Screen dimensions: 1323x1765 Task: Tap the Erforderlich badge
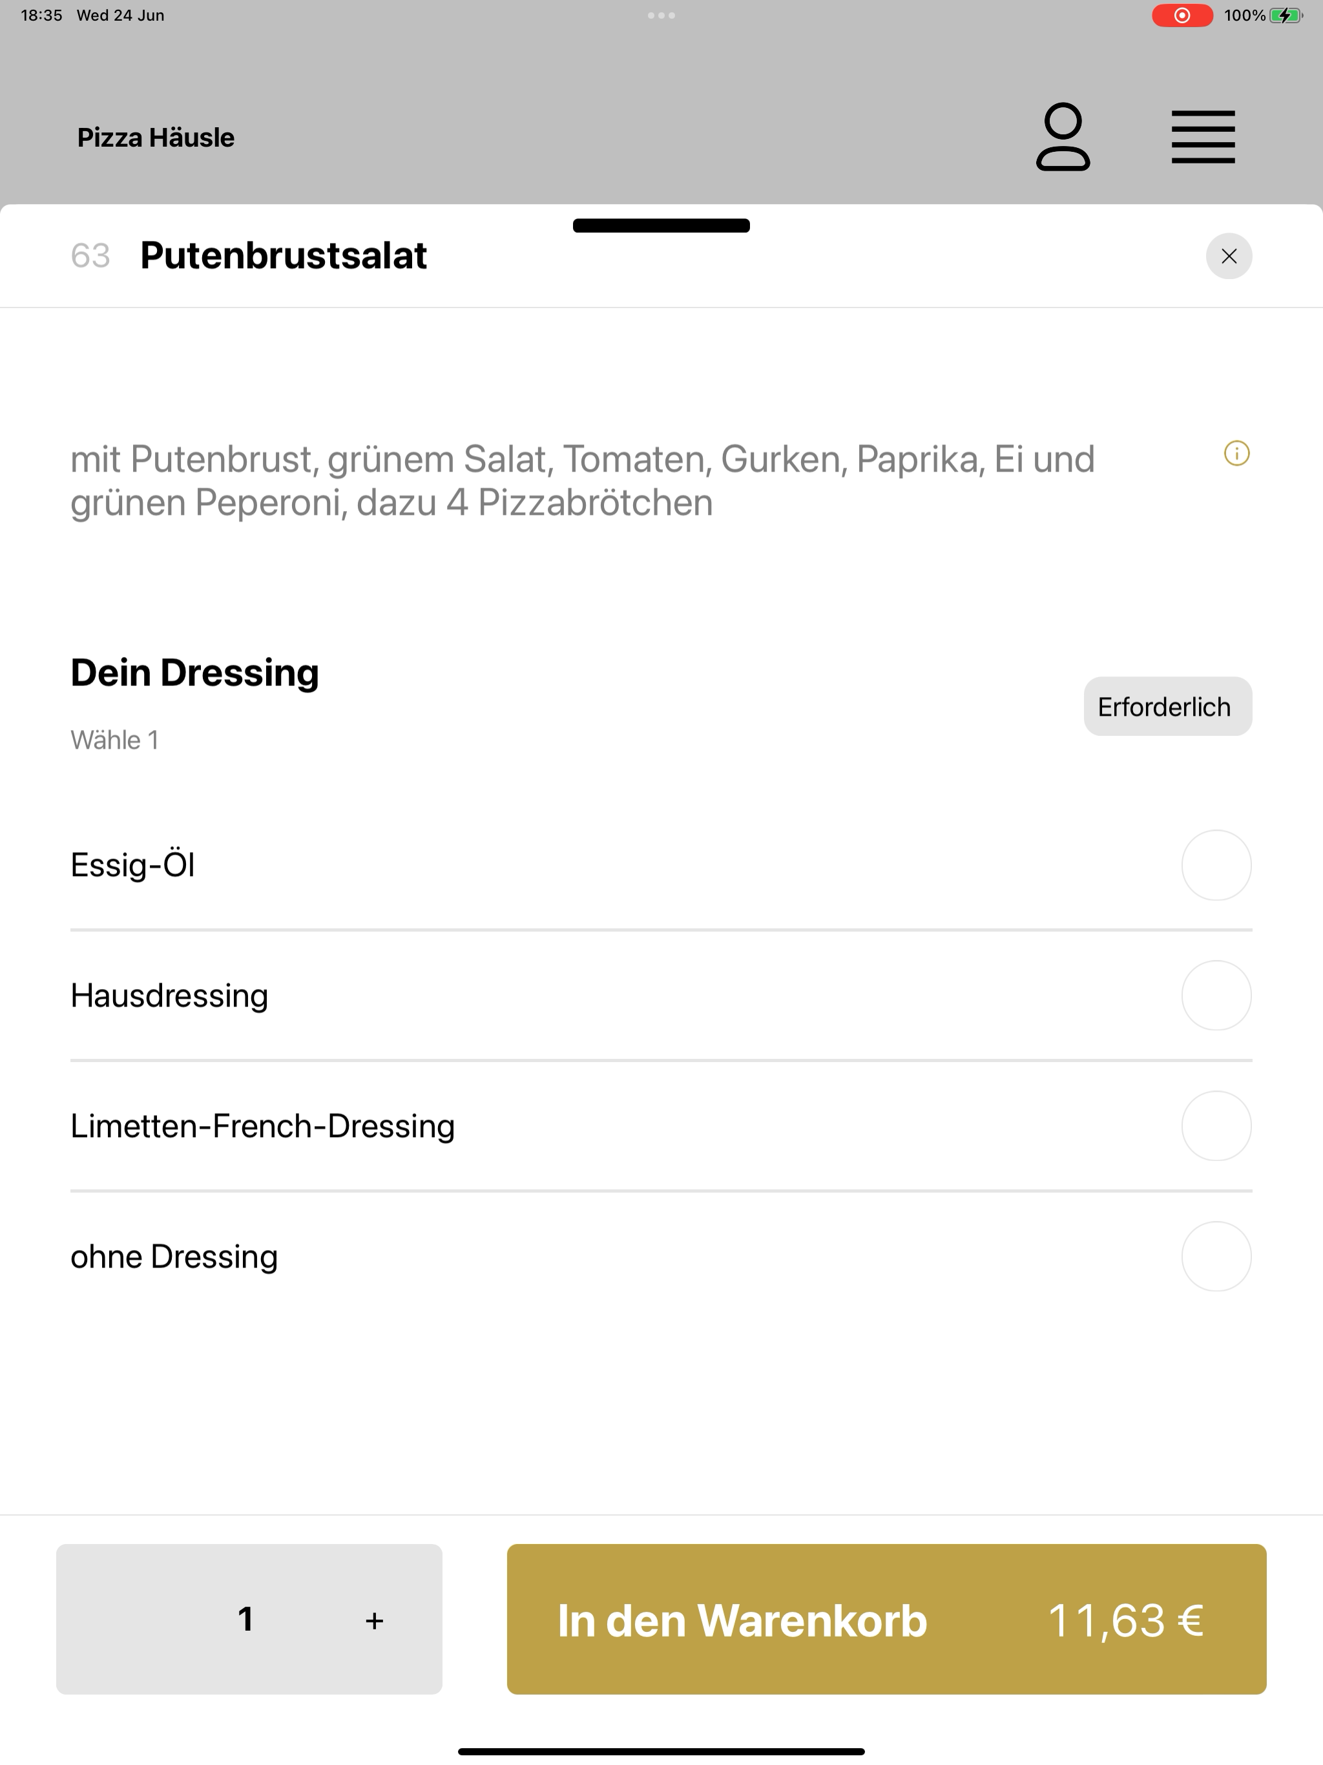click(x=1167, y=707)
